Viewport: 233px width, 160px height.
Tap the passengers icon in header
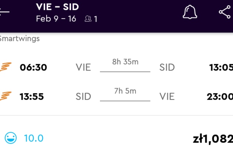coord(88,19)
